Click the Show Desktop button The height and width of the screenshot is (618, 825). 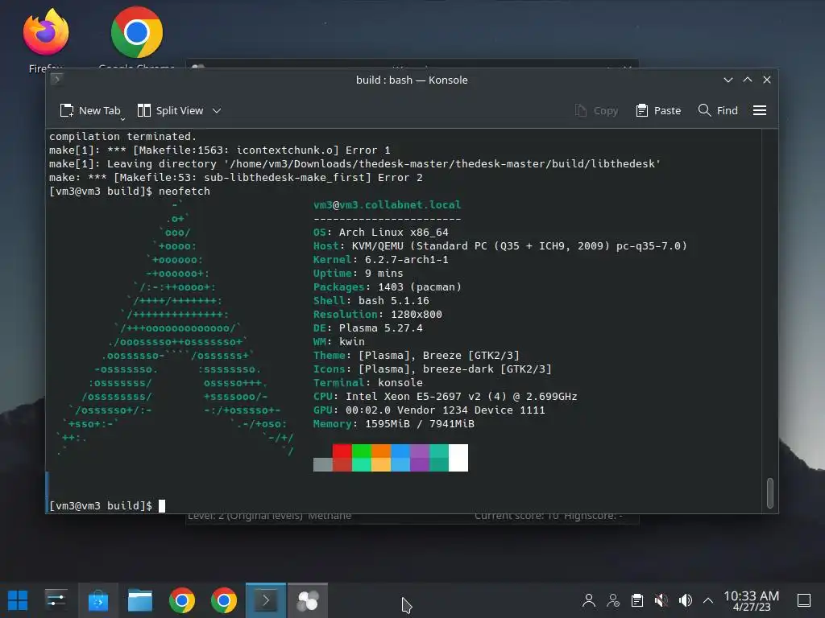804,600
